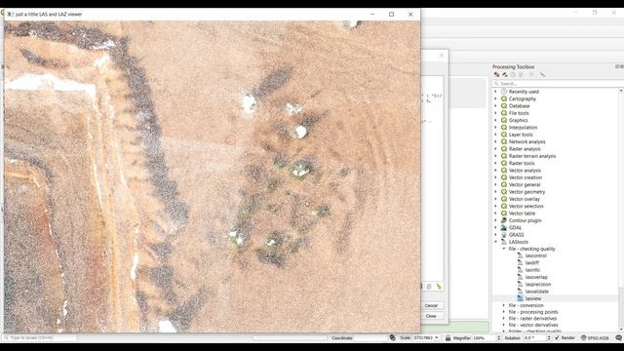Click the lasinfo tool icon
The image size is (624, 351).
pyautogui.click(x=520, y=270)
